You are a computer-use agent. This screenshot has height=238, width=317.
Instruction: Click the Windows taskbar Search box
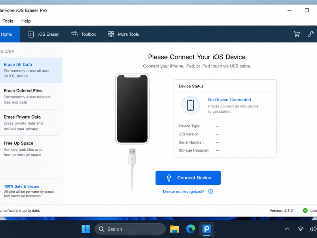[130, 229]
